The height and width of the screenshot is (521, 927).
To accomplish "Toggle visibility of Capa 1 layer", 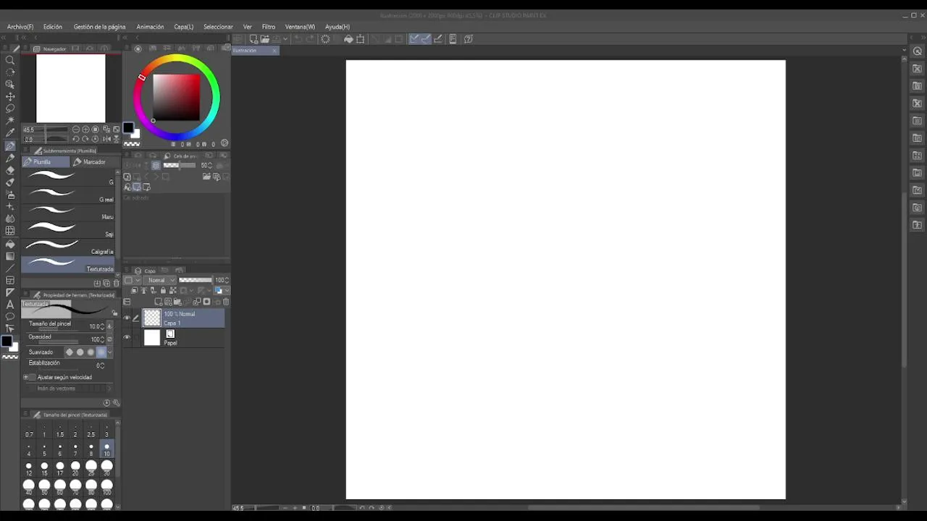I will click(x=127, y=318).
